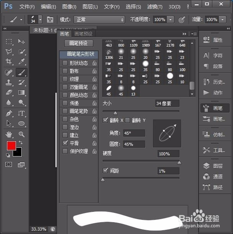Select the Polygonal Lasso tool

pyautogui.click(x=9, y=52)
